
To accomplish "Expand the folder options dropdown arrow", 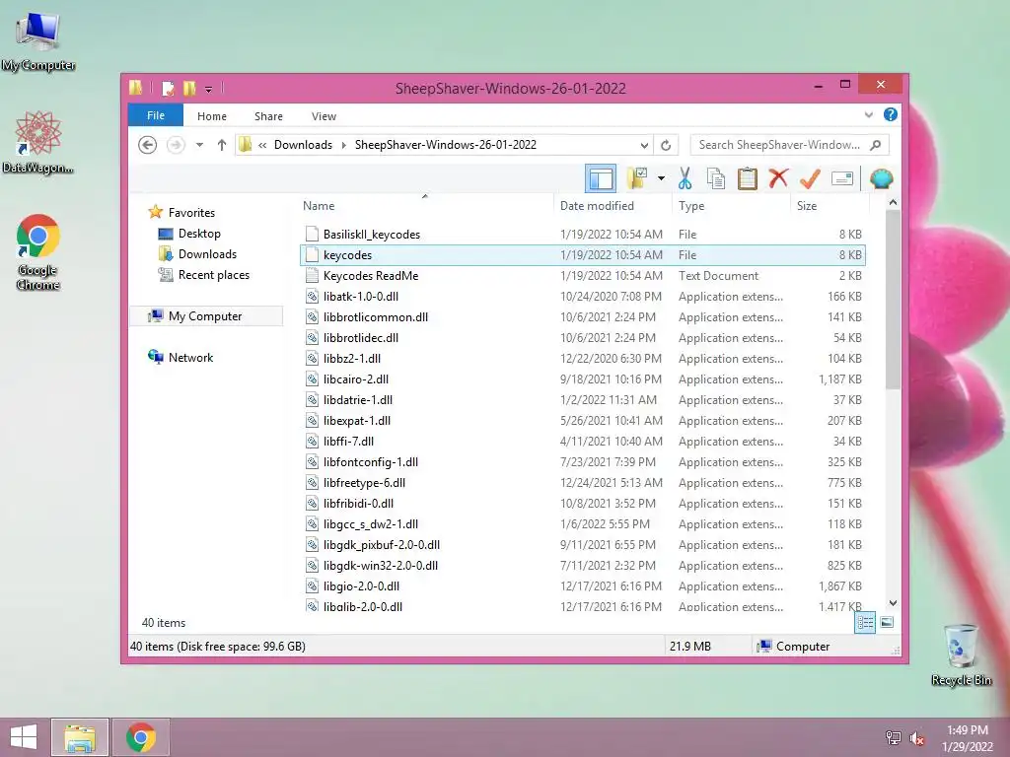I will [x=661, y=178].
